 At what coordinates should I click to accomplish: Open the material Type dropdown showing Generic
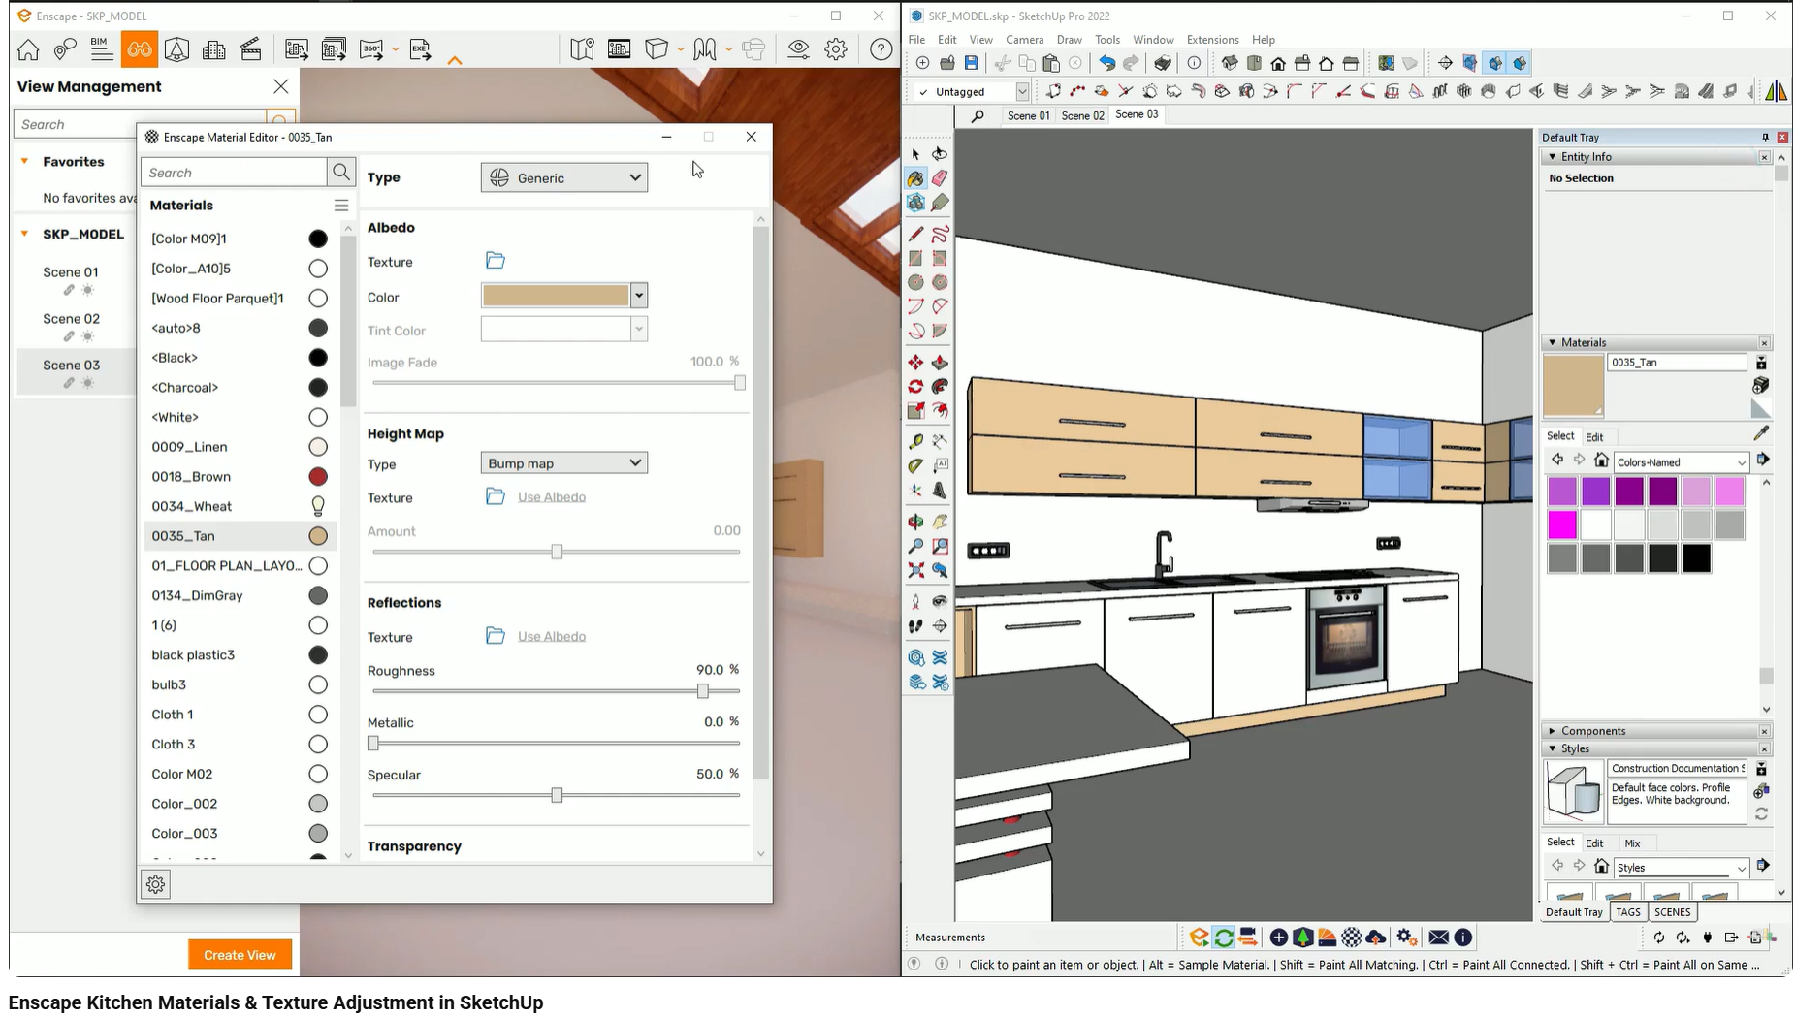click(x=563, y=177)
